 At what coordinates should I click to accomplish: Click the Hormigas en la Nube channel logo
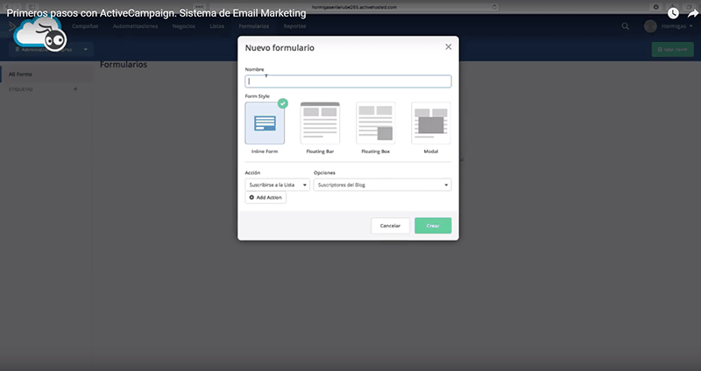(x=40, y=33)
